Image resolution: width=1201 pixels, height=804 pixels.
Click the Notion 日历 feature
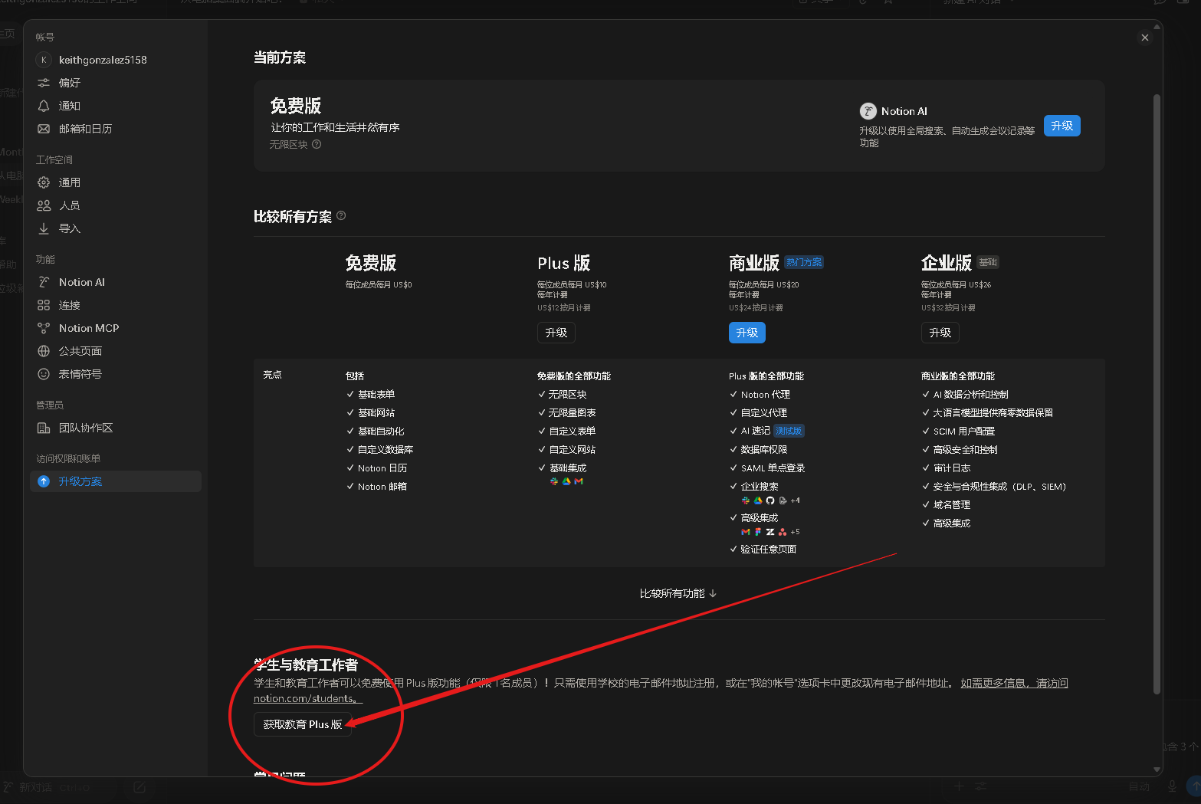pyautogui.click(x=382, y=468)
